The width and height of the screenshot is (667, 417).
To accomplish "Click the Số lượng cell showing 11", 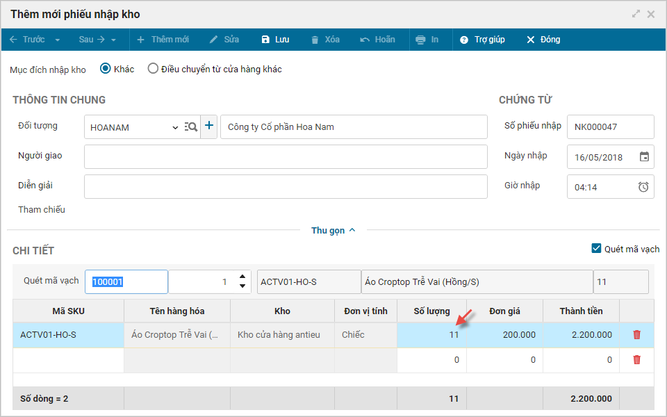I will coord(431,335).
